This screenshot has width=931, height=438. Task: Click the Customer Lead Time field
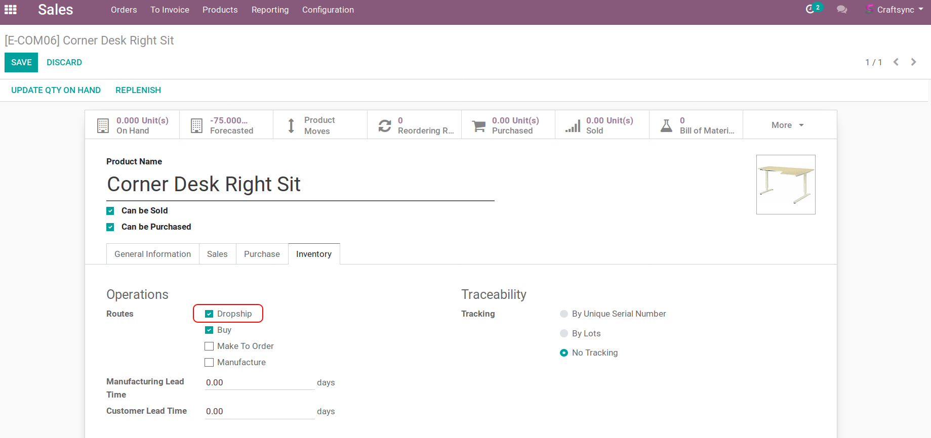259,411
